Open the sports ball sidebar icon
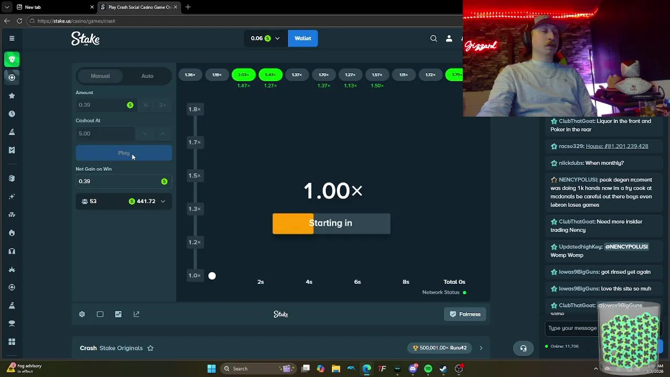Screen dimensions: 670x377 click(x=12, y=77)
